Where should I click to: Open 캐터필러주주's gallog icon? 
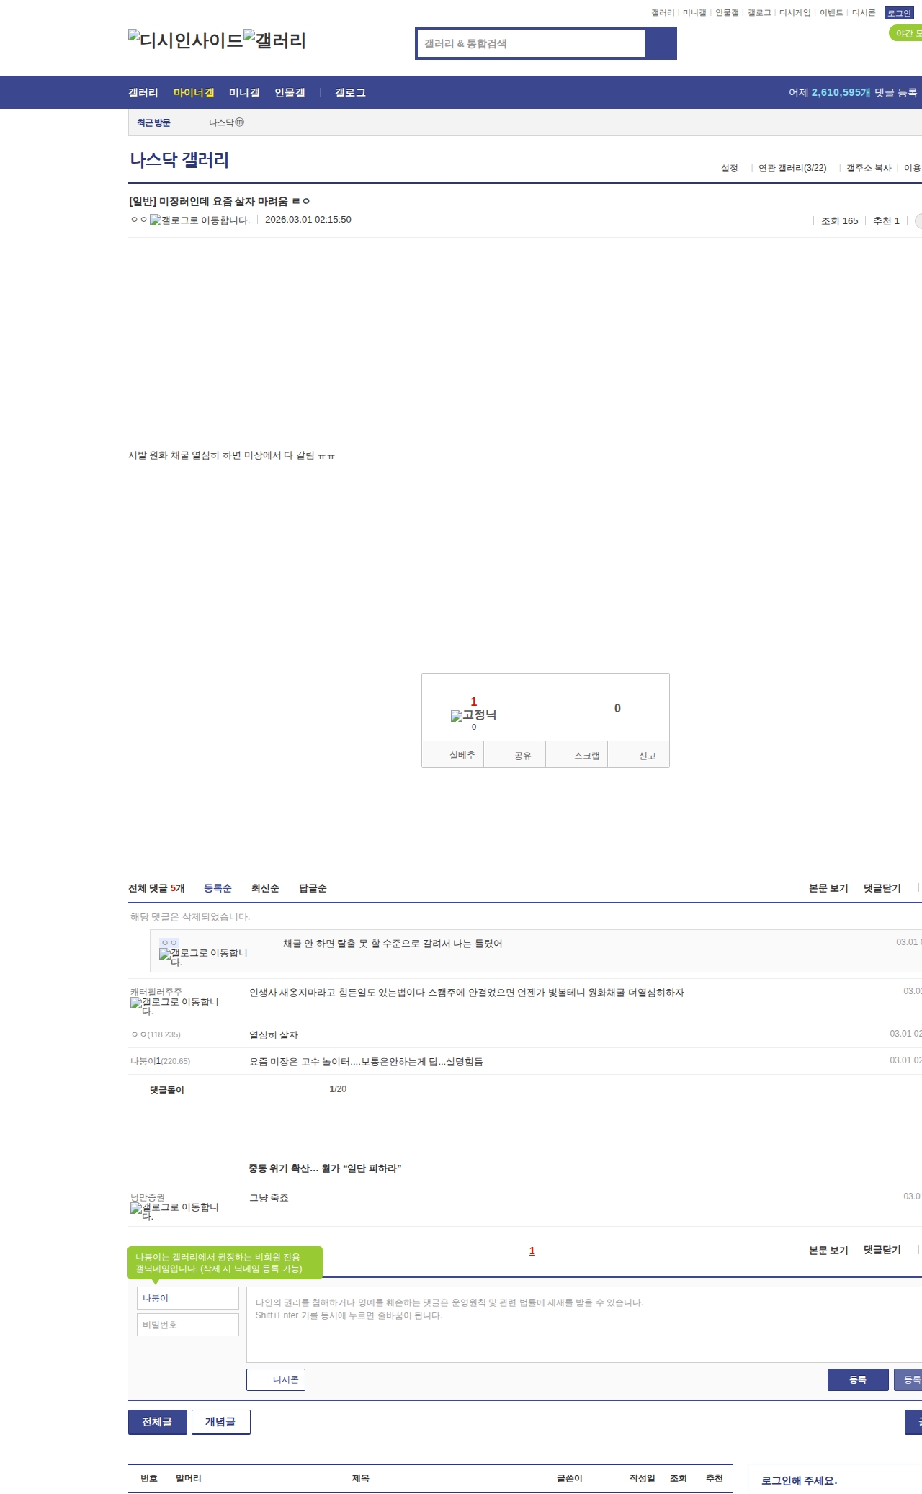(x=174, y=1006)
